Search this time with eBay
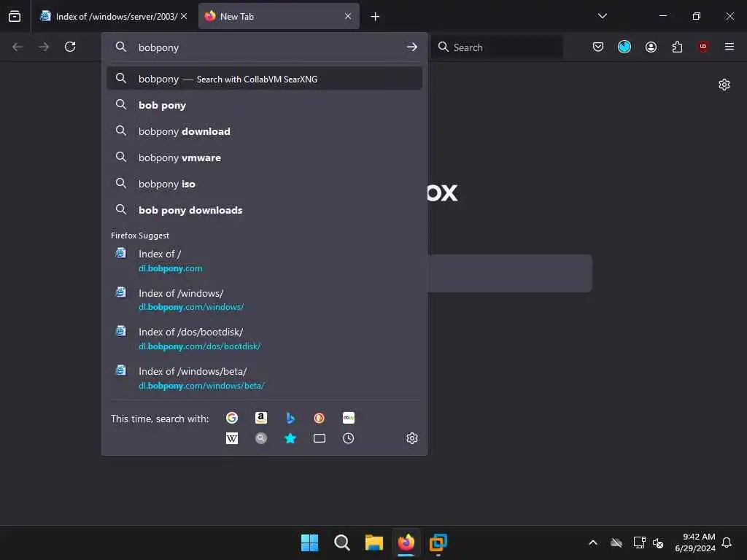Screen dimensions: 747x560 (x=348, y=418)
